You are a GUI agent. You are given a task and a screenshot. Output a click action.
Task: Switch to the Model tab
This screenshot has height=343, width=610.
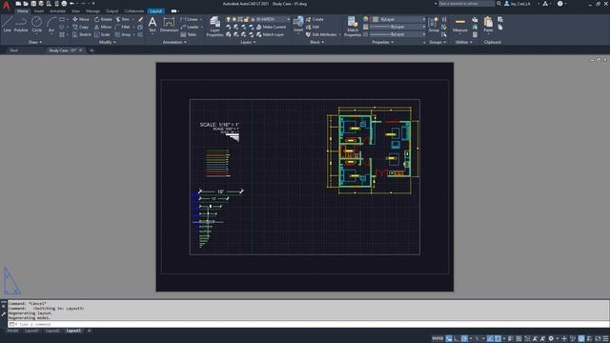12,331
